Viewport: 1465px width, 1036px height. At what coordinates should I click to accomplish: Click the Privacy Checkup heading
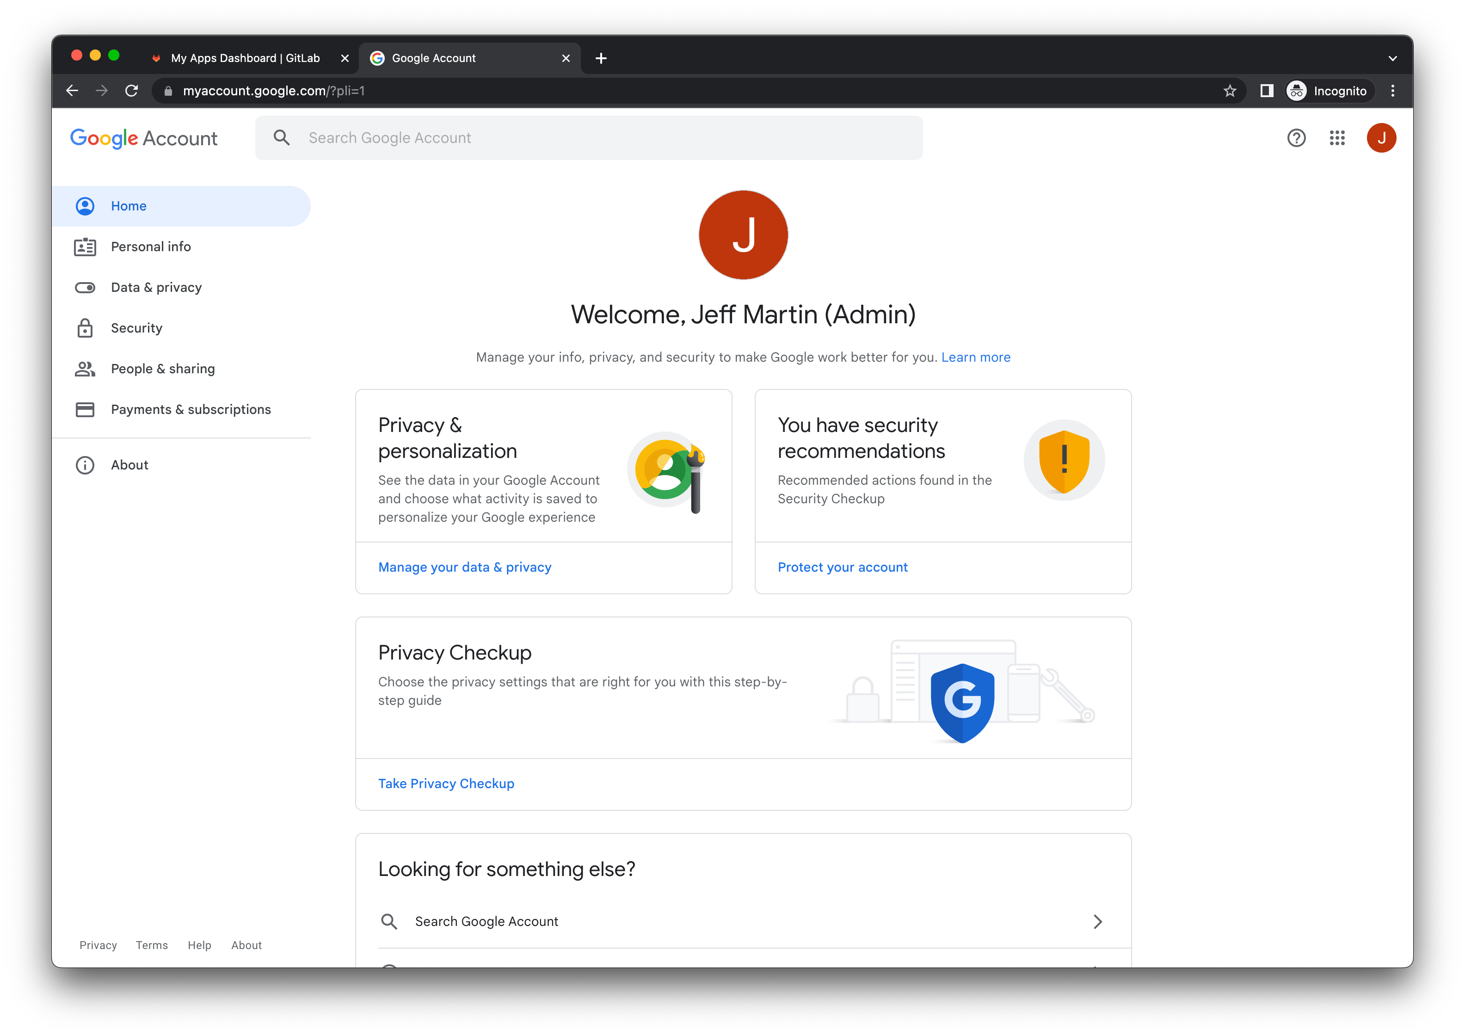point(454,653)
